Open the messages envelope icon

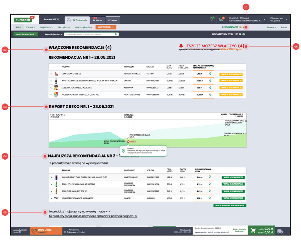tap(221, 19)
